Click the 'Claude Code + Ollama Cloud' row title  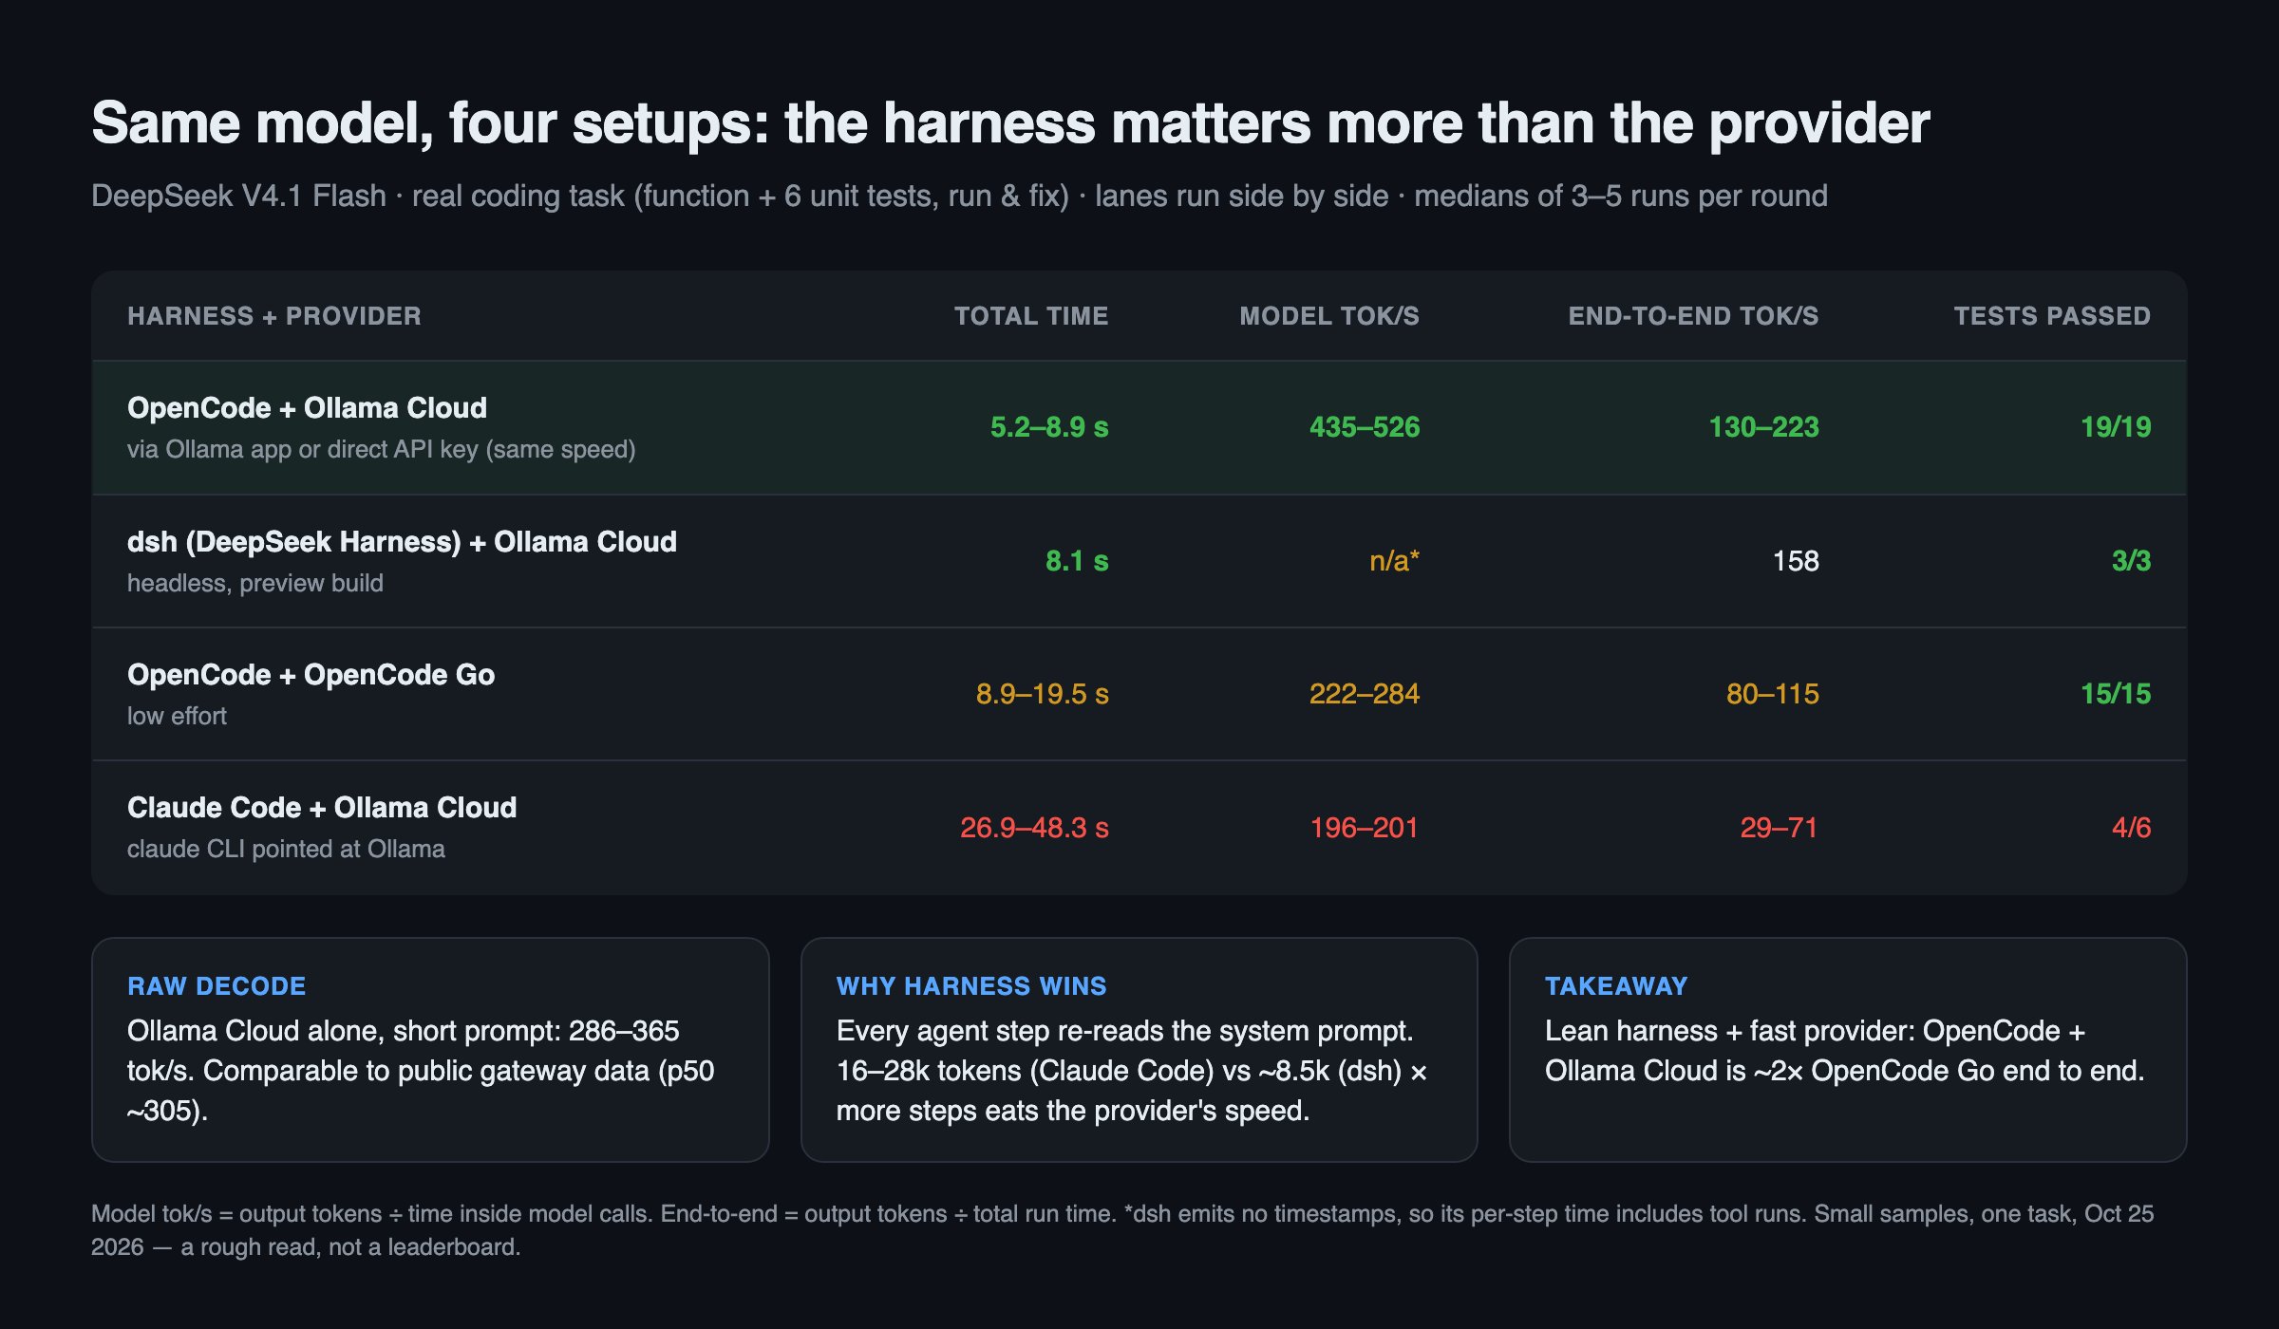[322, 808]
